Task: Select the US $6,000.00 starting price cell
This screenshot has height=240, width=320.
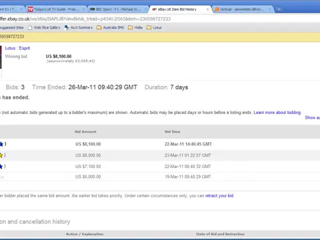Action: click(88, 177)
